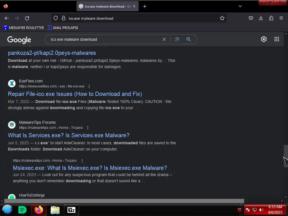Screen dimensions: 288x216
Task: Open 7-Zip from the taskbar
Action: click(71, 210)
